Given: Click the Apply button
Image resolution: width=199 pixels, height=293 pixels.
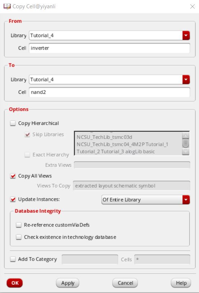Looking at the screenshot, I should click(67, 283).
